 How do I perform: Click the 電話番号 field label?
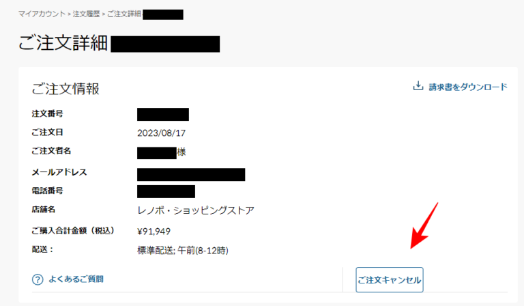pos(48,191)
